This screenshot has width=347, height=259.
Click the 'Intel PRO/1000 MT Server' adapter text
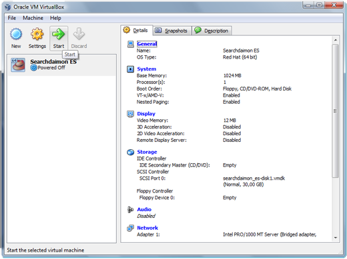pos(251,234)
